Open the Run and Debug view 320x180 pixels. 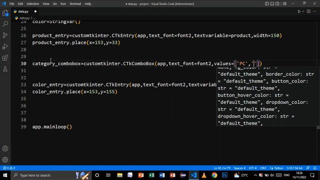click(x=5, y=46)
